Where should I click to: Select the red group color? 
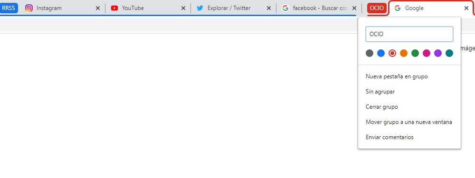click(x=392, y=53)
